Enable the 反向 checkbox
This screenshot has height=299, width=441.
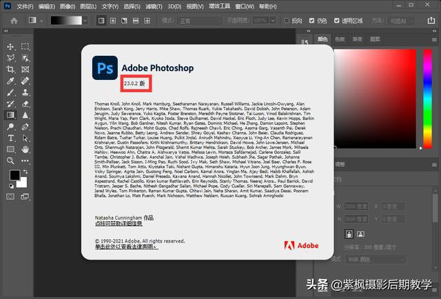(x=287, y=21)
